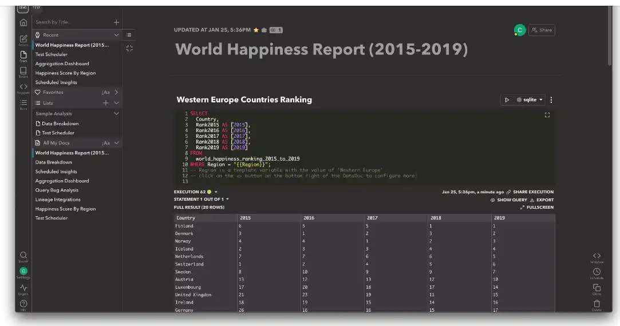Open the Execution 62 dropdown
620x326 pixels.
click(x=216, y=192)
